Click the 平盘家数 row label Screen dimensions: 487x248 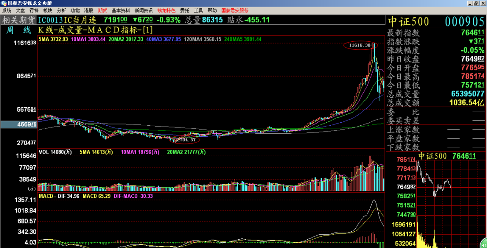(403, 139)
